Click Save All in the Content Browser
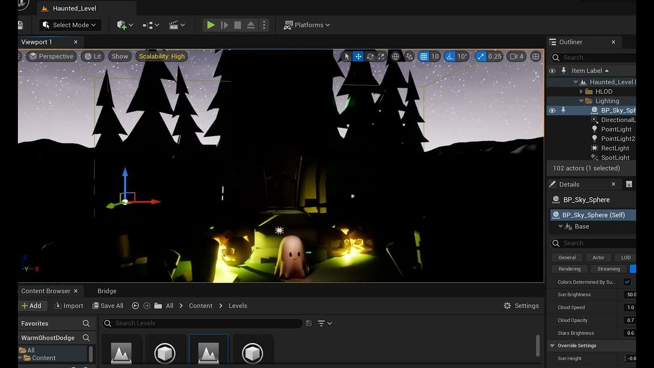 pyautogui.click(x=108, y=306)
